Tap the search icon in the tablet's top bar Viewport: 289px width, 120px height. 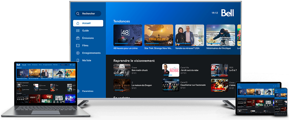[277, 86]
